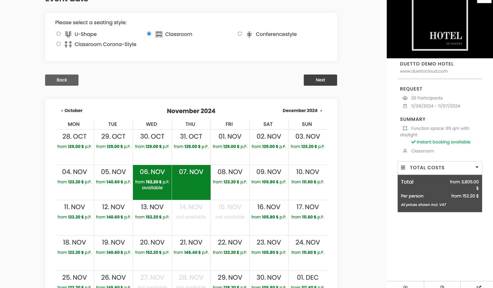
Task: Click the participants group icon
Action: coord(405,98)
